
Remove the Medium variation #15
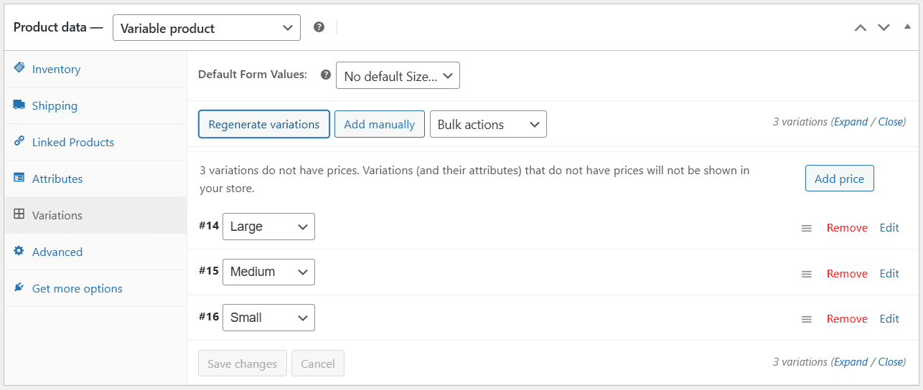tap(847, 274)
